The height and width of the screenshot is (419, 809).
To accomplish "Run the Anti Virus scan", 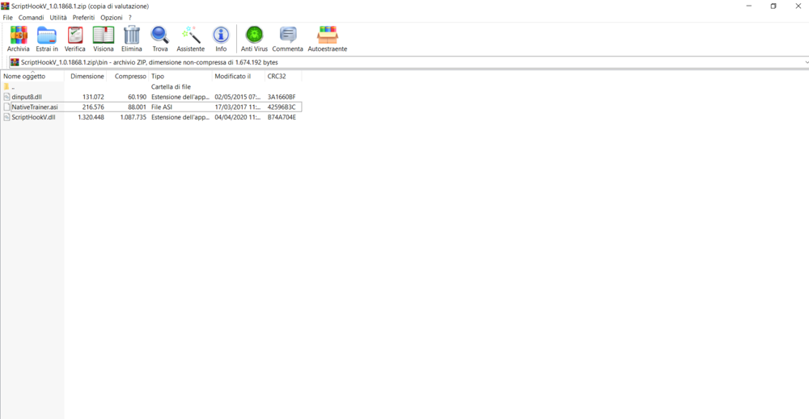I will [254, 39].
